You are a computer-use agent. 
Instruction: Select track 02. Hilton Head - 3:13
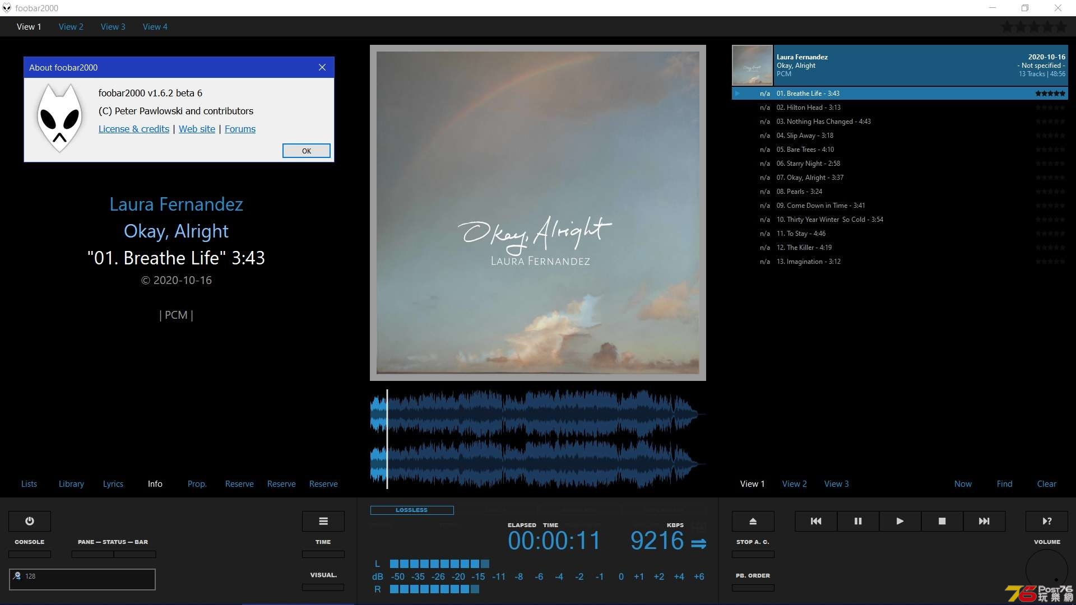pos(900,108)
